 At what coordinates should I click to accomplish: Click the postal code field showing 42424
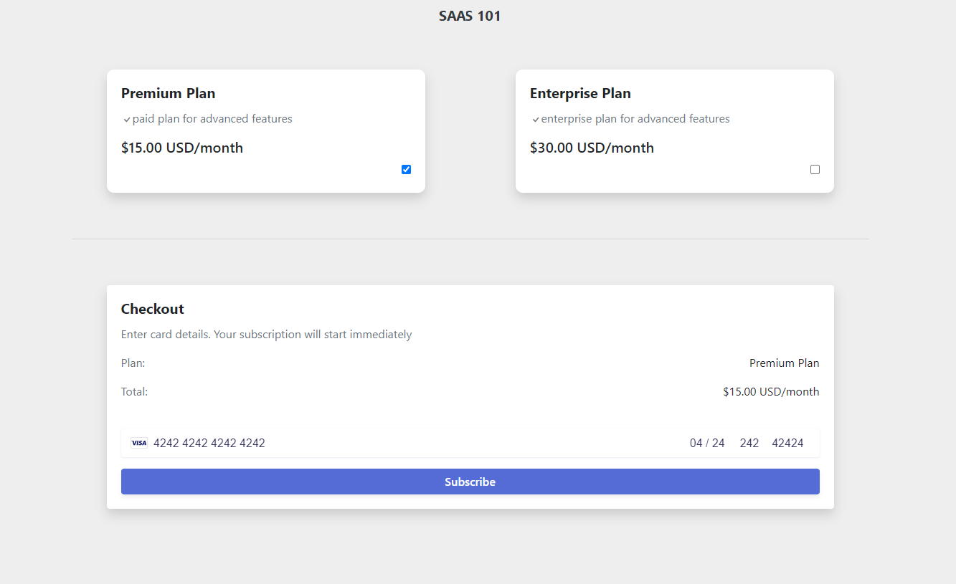coord(787,443)
